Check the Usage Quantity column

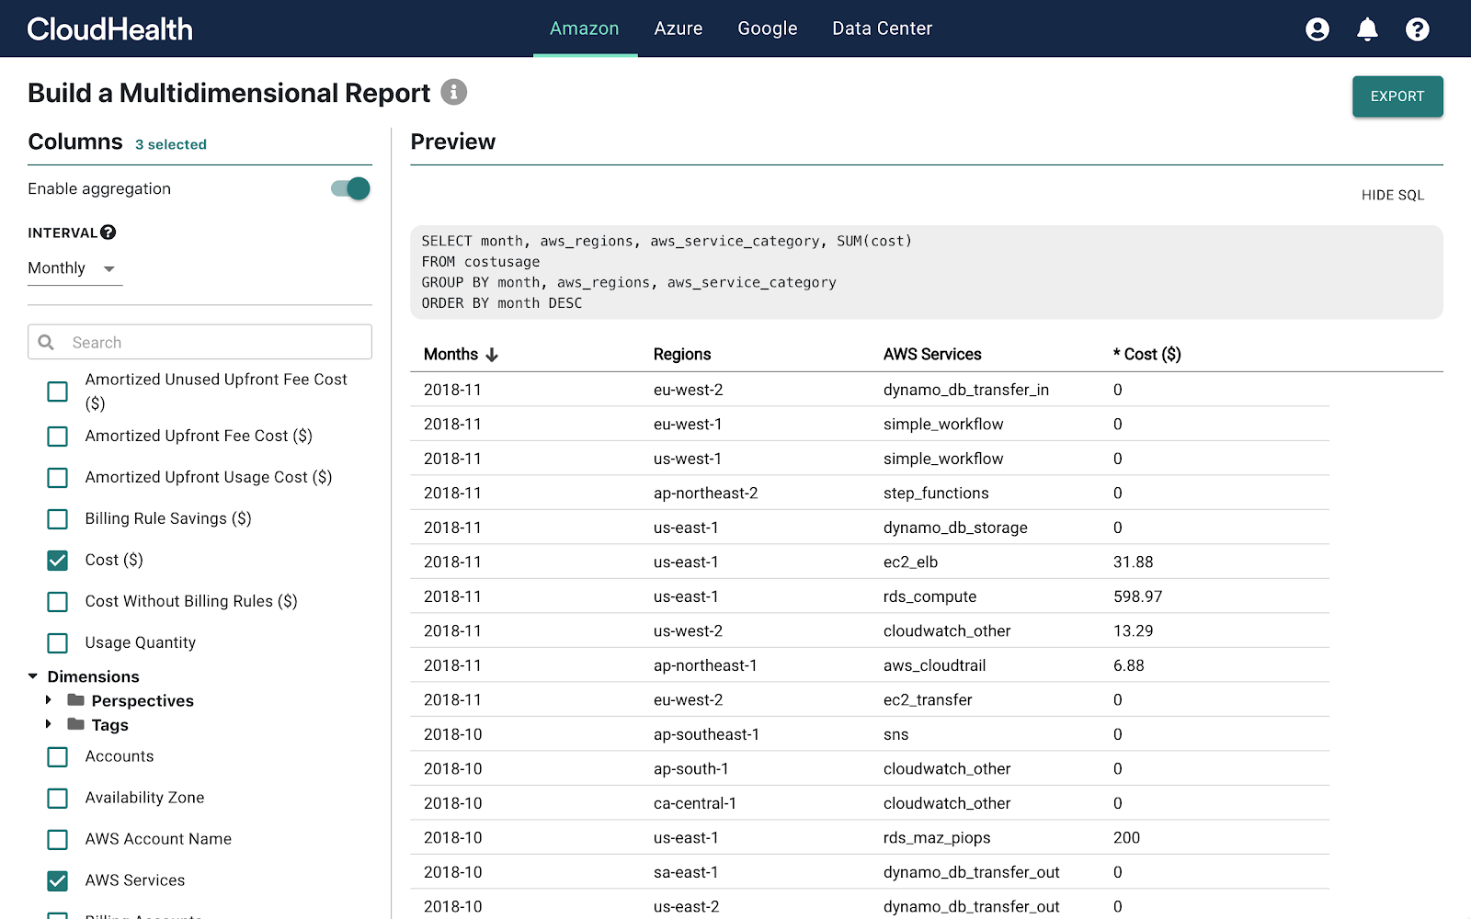coord(57,642)
